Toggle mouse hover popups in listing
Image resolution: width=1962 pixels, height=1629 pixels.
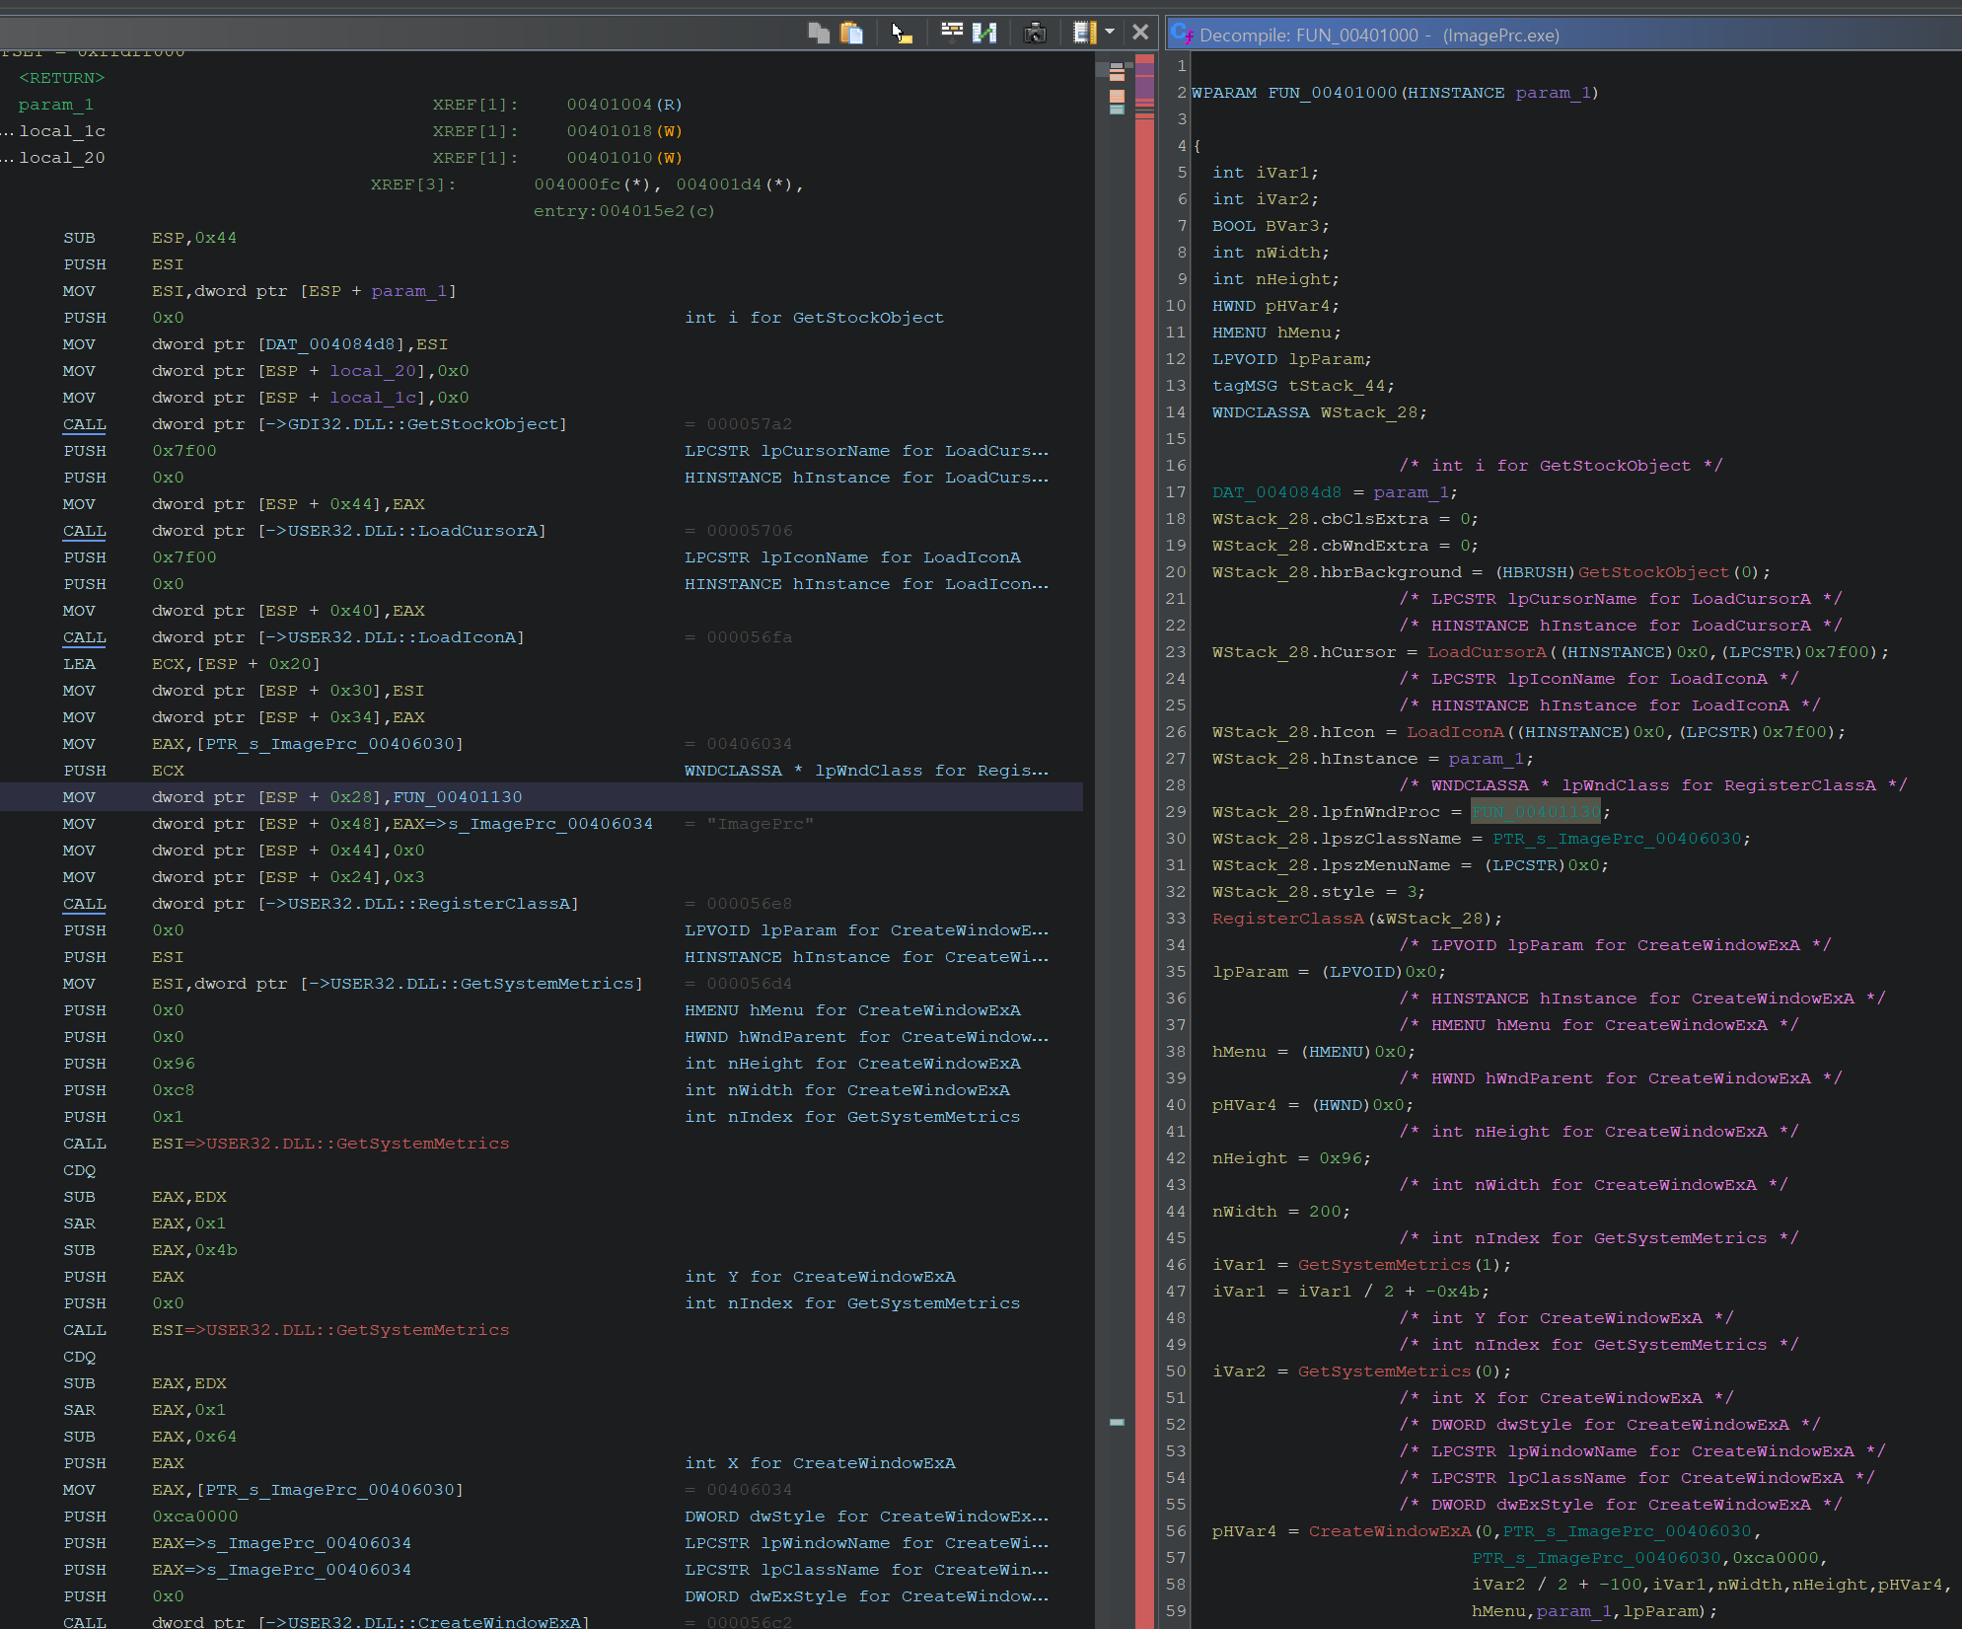(x=901, y=33)
